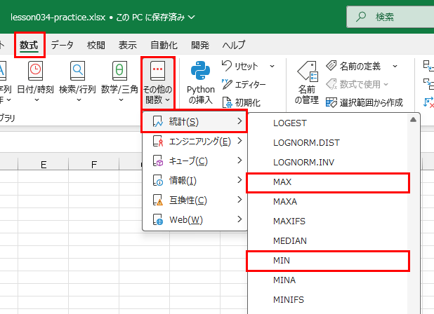Open the 検索/行列 function library
This screenshot has width=434, height=314.
[77, 81]
